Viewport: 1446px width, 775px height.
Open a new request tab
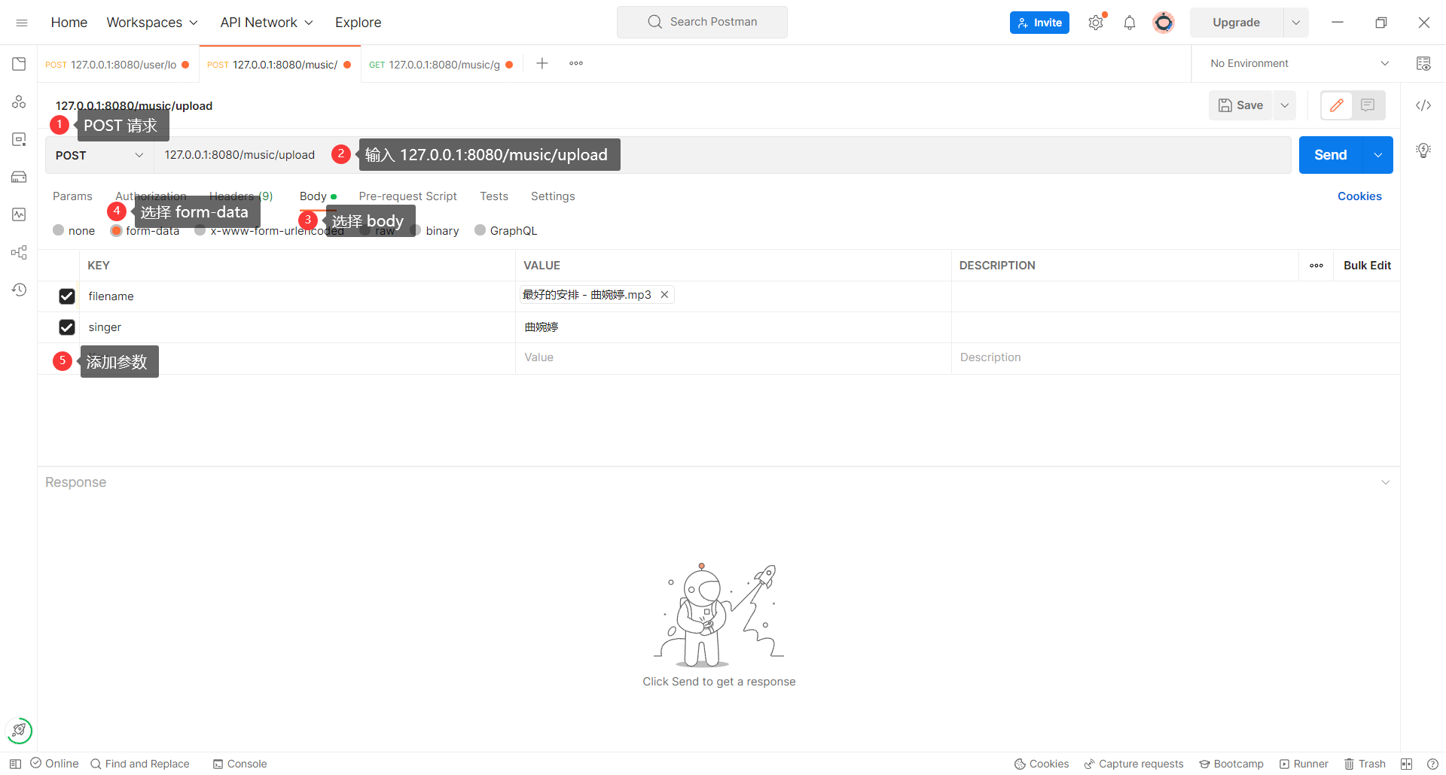pos(542,63)
